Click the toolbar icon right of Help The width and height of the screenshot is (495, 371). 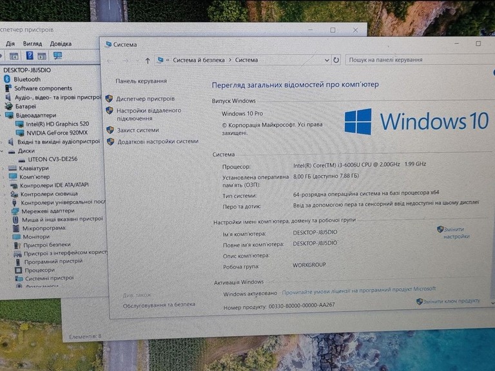pyautogui.click(x=42, y=56)
